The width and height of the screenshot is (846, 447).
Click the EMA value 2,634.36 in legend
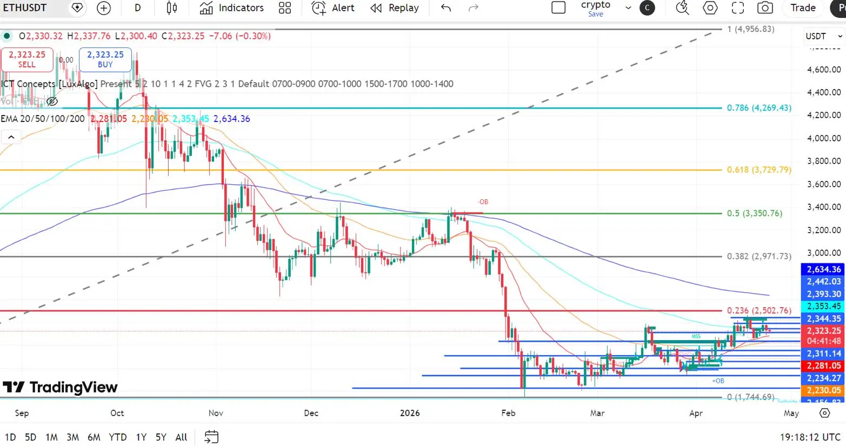tap(232, 119)
